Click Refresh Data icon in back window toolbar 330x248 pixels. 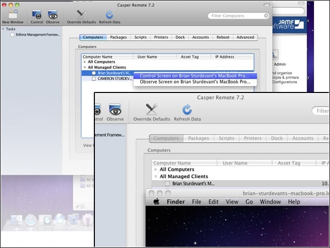pos(109,15)
